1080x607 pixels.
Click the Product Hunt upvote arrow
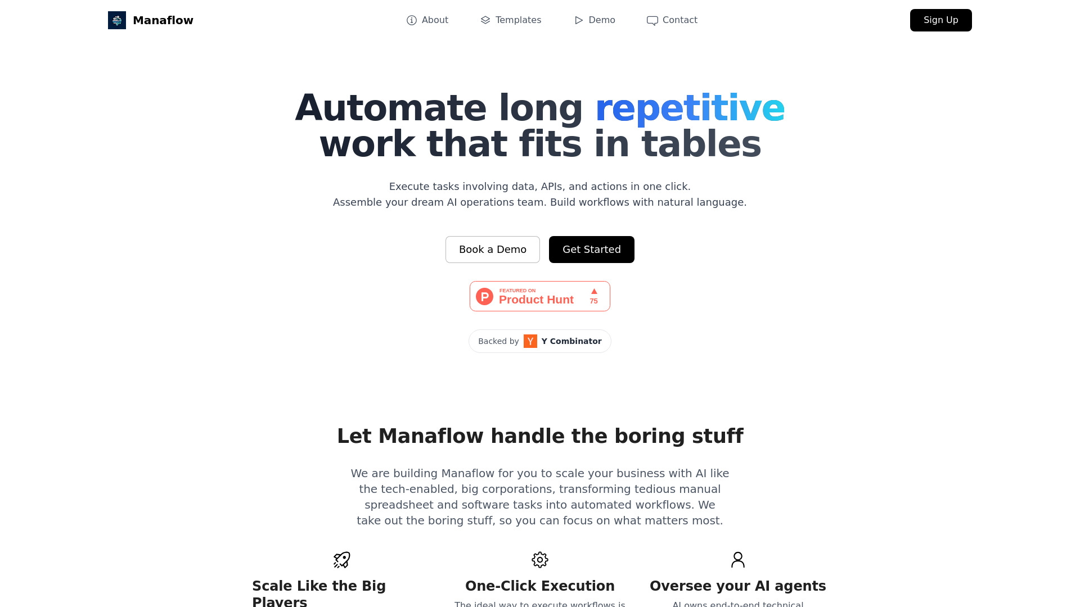pos(593,291)
